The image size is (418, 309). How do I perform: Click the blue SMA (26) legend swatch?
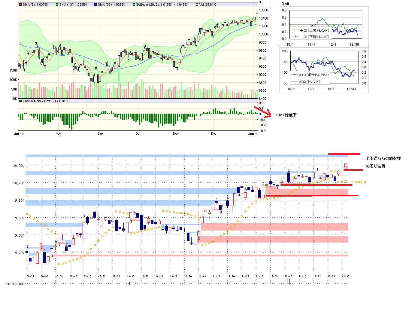click(x=95, y=5)
